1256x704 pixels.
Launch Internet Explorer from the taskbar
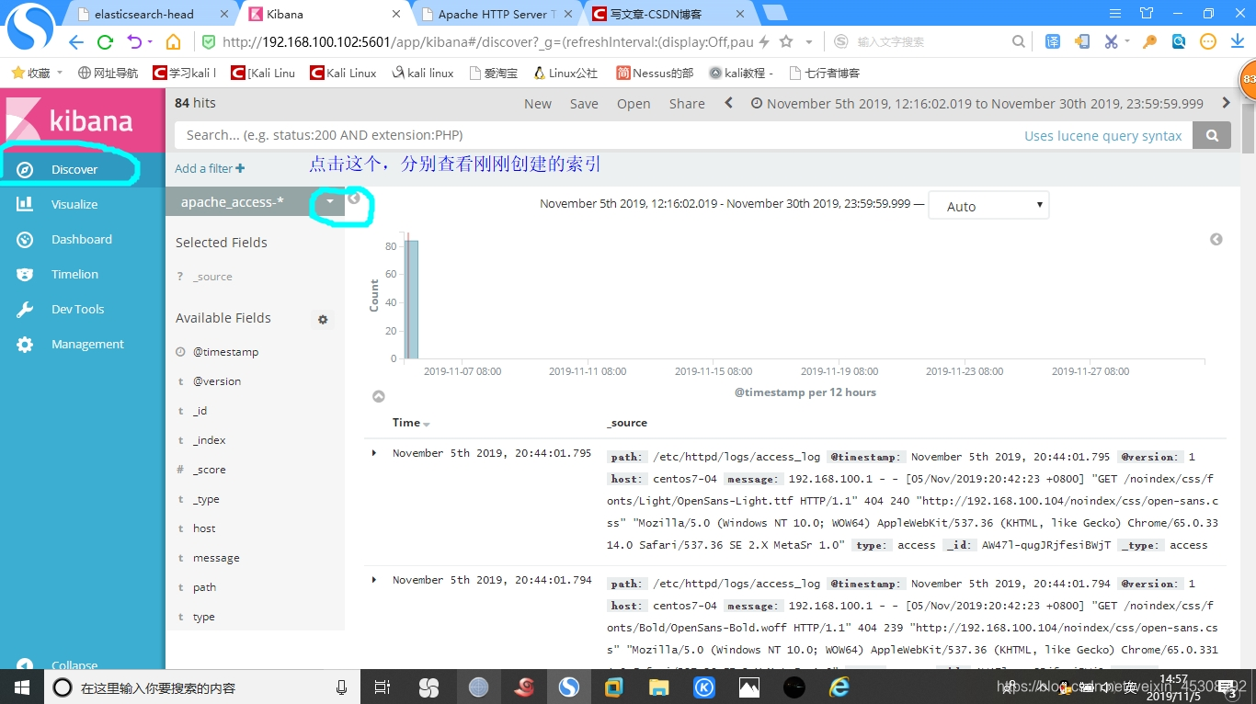click(839, 687)
